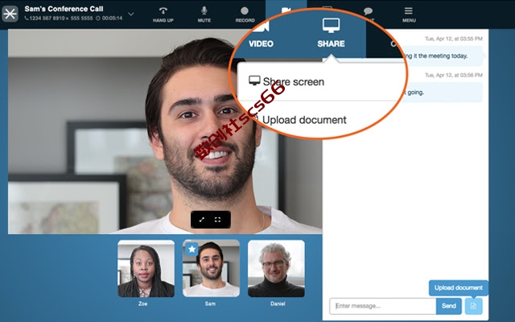This screenshot has height=322, width=515.
Task: Click the first chat message timestamp 03:55 PM
Action: point(454,39)
